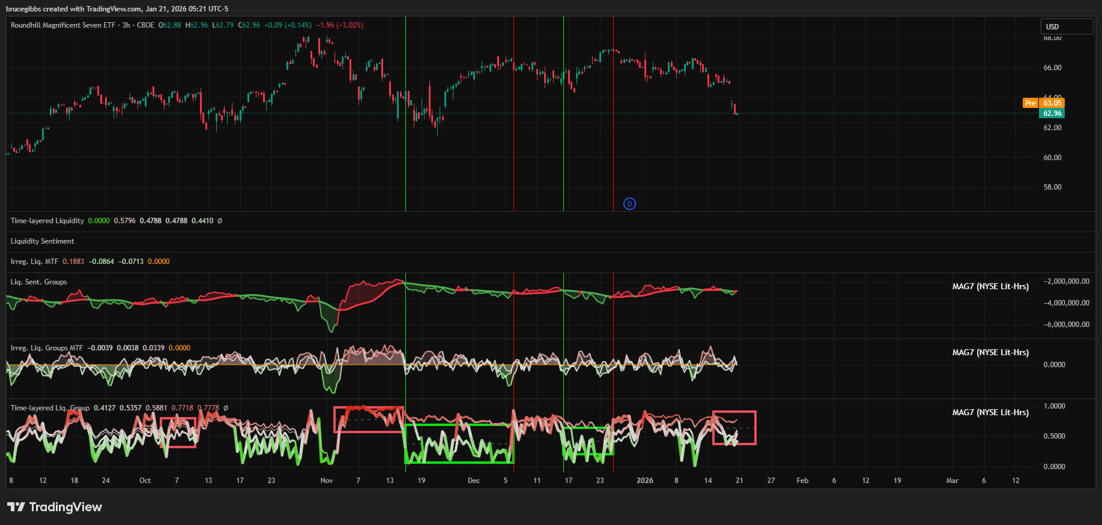Viewport: 1102px width, 525px height.
Task: Click the Time-layered Liq. Group legend name
Action: pos(50,408)
